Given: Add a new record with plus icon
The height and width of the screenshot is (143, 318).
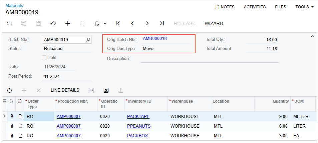Looking at the screenshot, I should coord(68,23).
